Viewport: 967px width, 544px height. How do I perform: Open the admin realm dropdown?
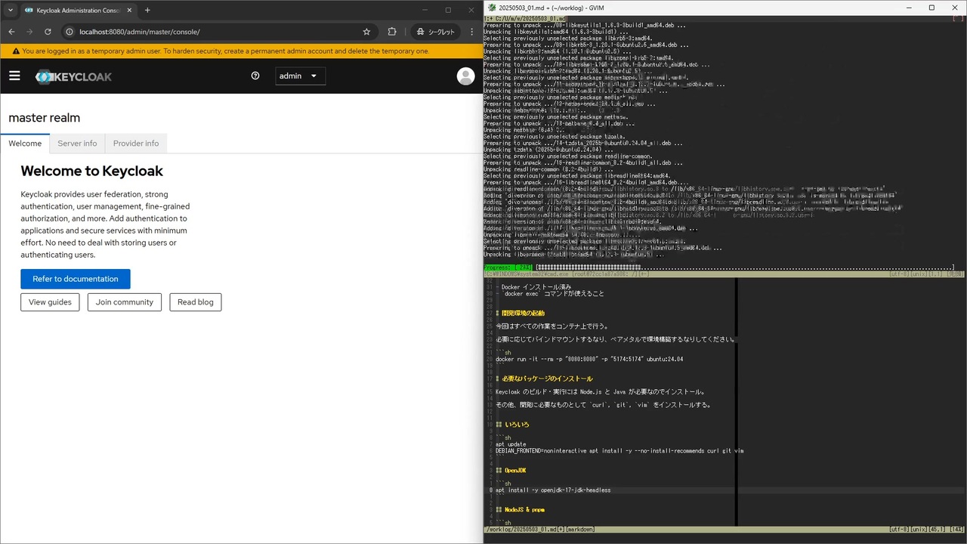300,76
